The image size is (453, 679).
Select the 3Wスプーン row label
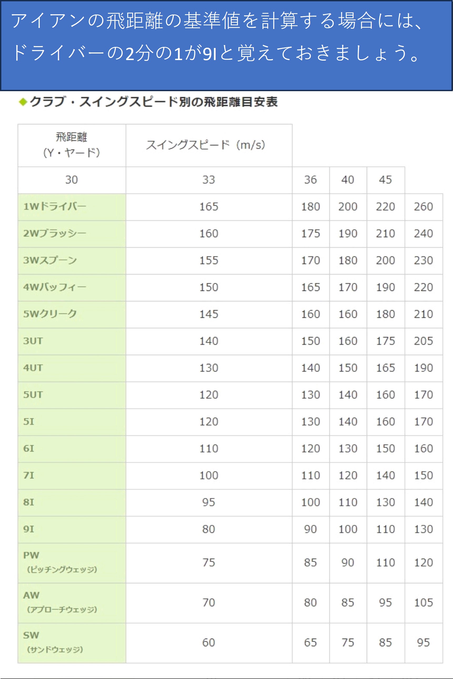tap(50, 260)
